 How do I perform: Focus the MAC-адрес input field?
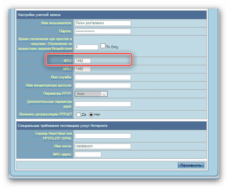point(88,154)
